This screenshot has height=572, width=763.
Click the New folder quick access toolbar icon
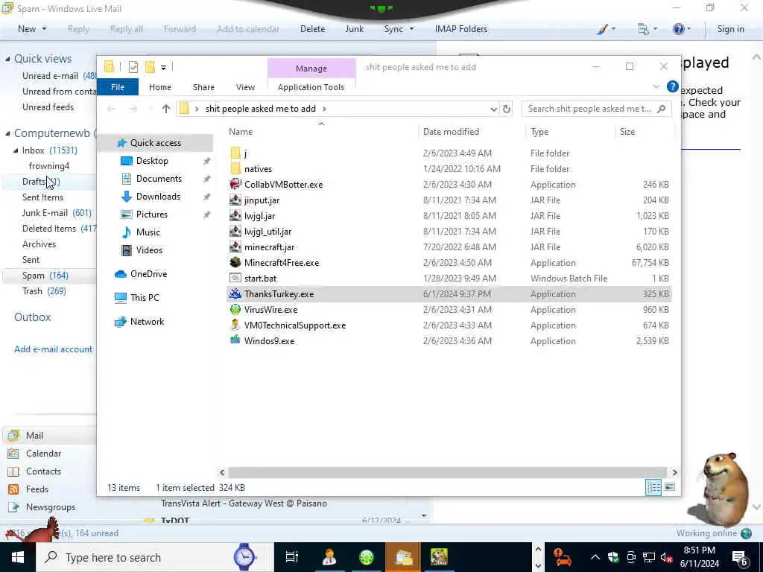click(x=150, y=67)
